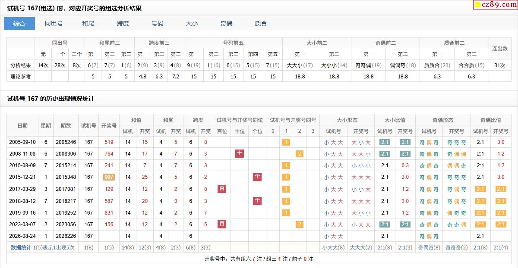Click the date 2005-09-10

pyautogui.click(x=22, y=142)
